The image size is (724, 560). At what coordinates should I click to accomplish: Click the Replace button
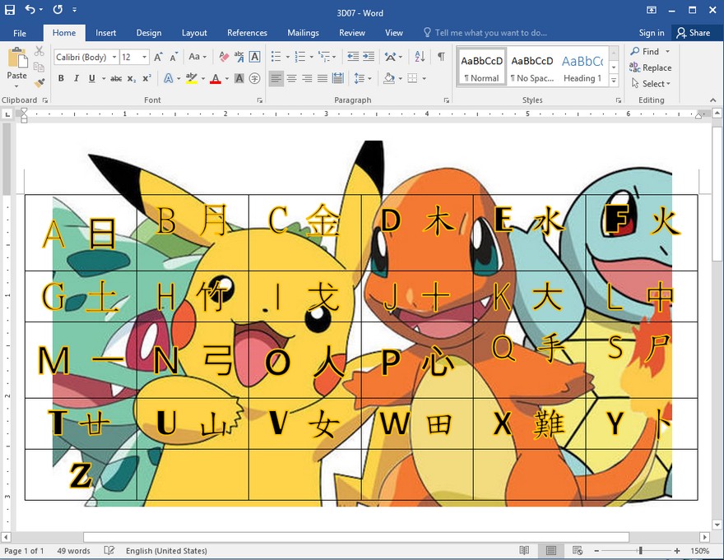tap(651, 67)
